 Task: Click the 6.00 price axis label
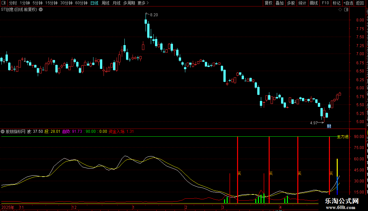360,88
